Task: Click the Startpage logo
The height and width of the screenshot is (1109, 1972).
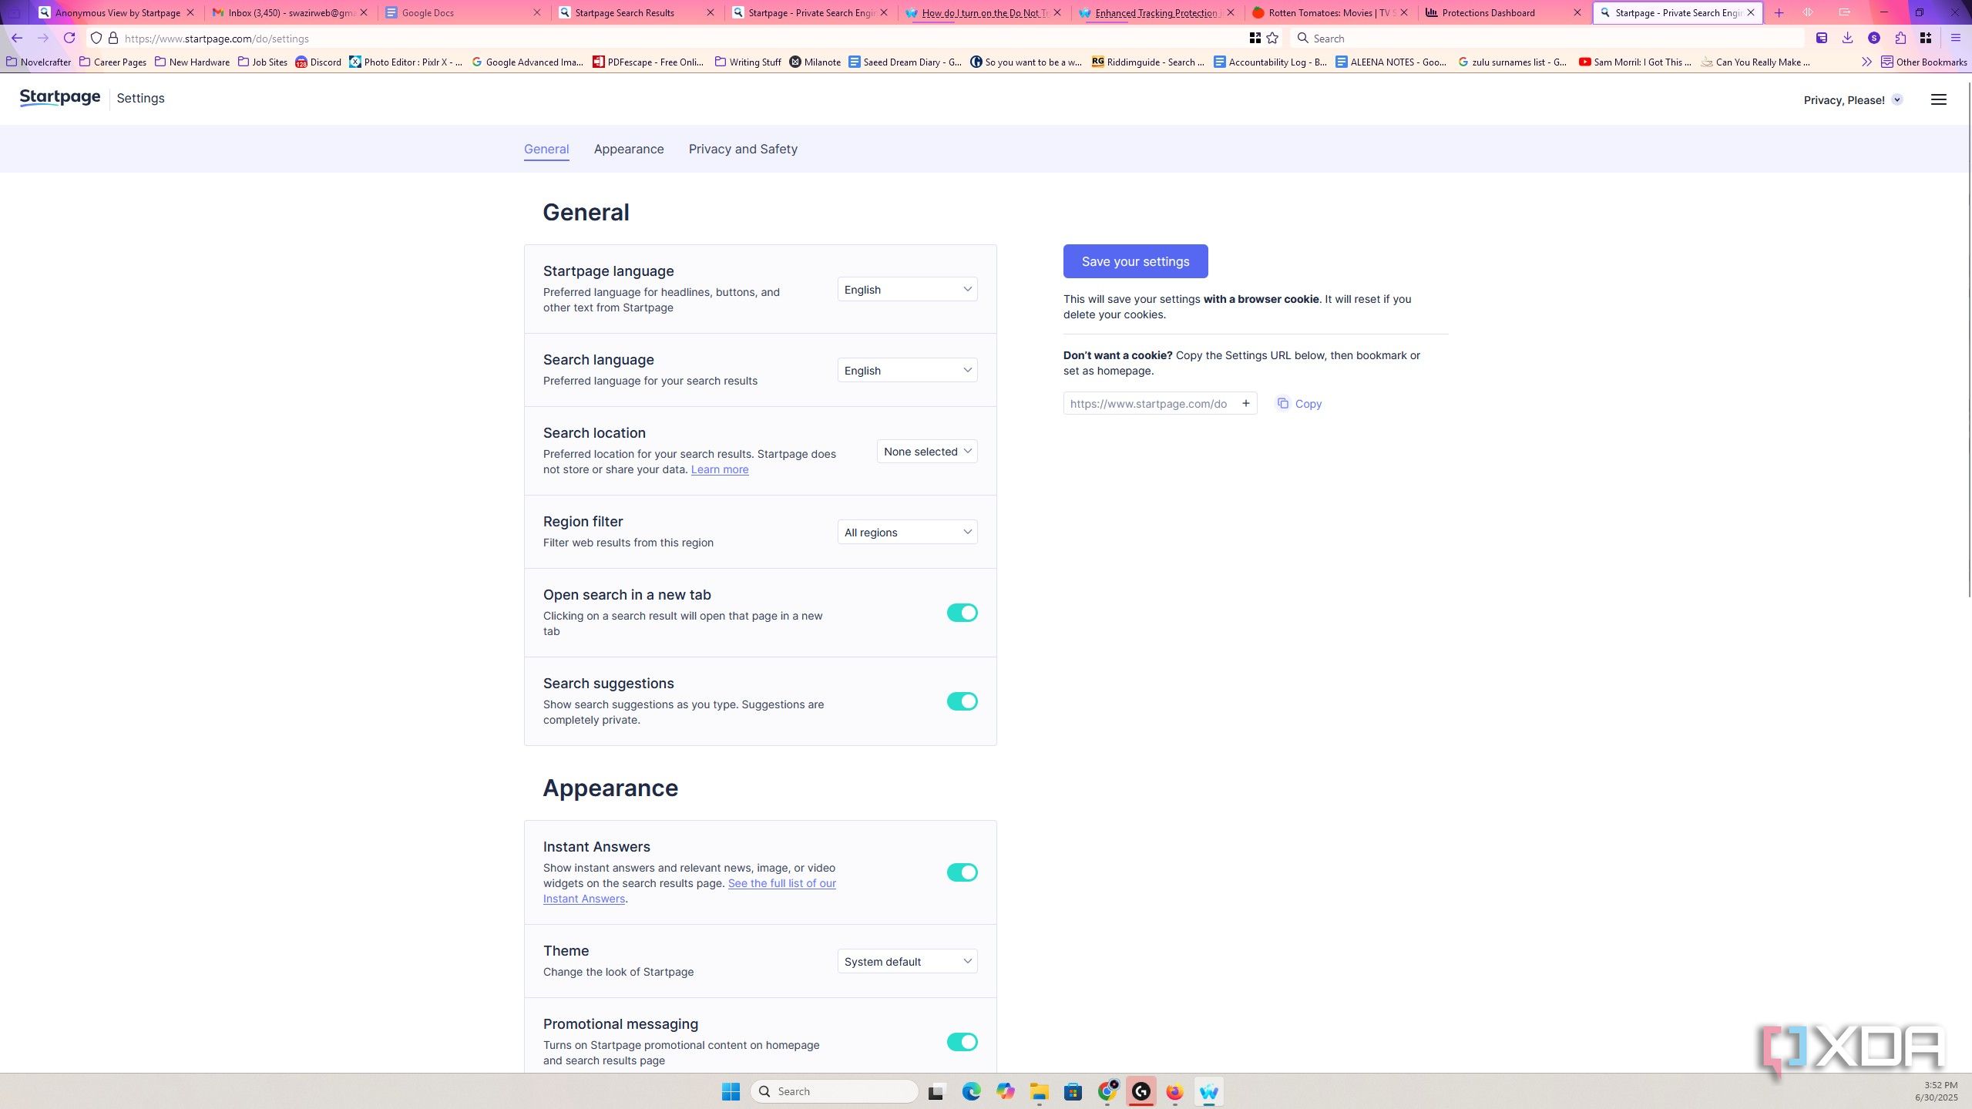Action: coord(60,97)
